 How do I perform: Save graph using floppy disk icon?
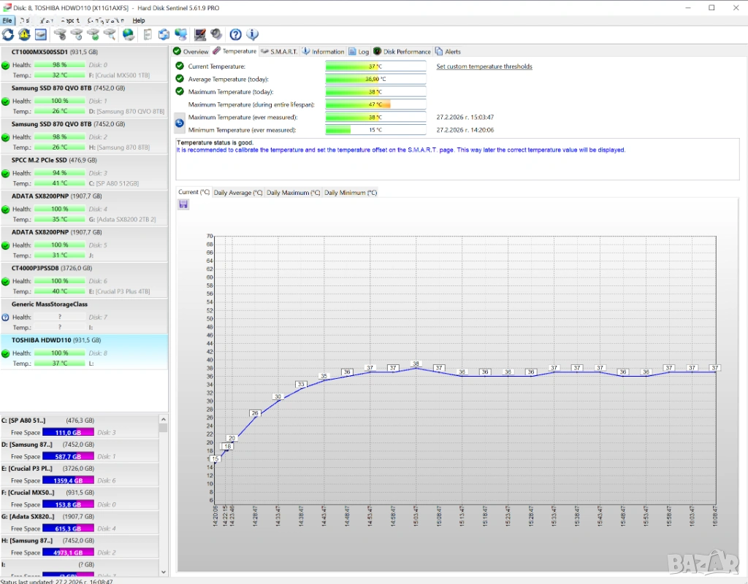pos(183,204)
